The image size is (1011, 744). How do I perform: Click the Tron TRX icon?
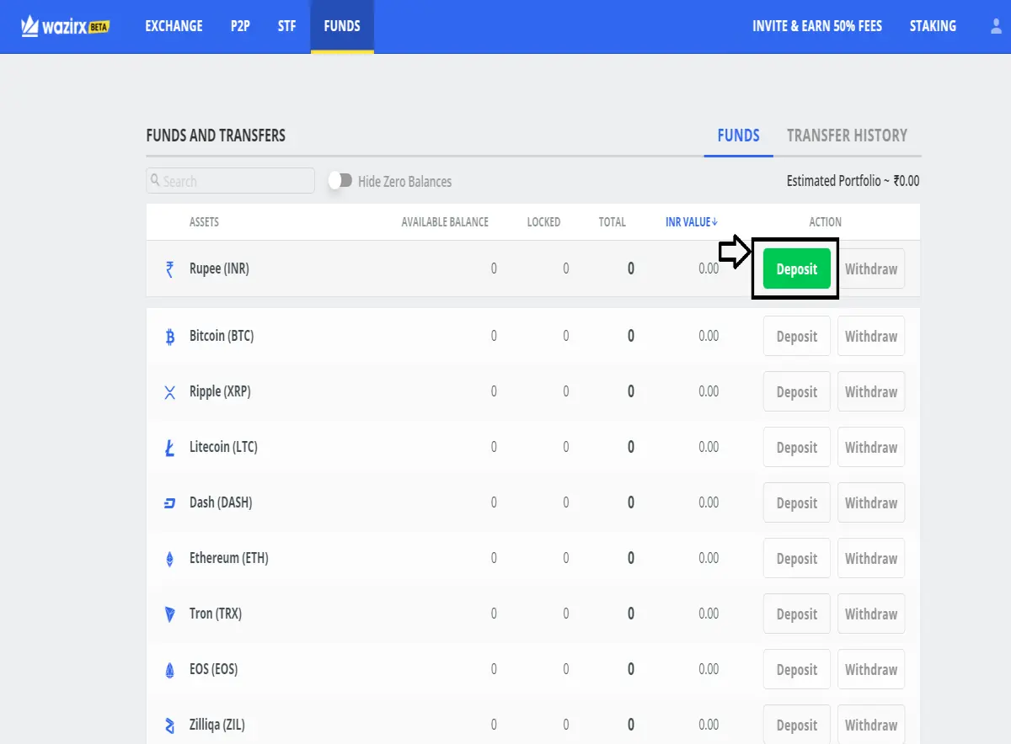coord(169,614)
